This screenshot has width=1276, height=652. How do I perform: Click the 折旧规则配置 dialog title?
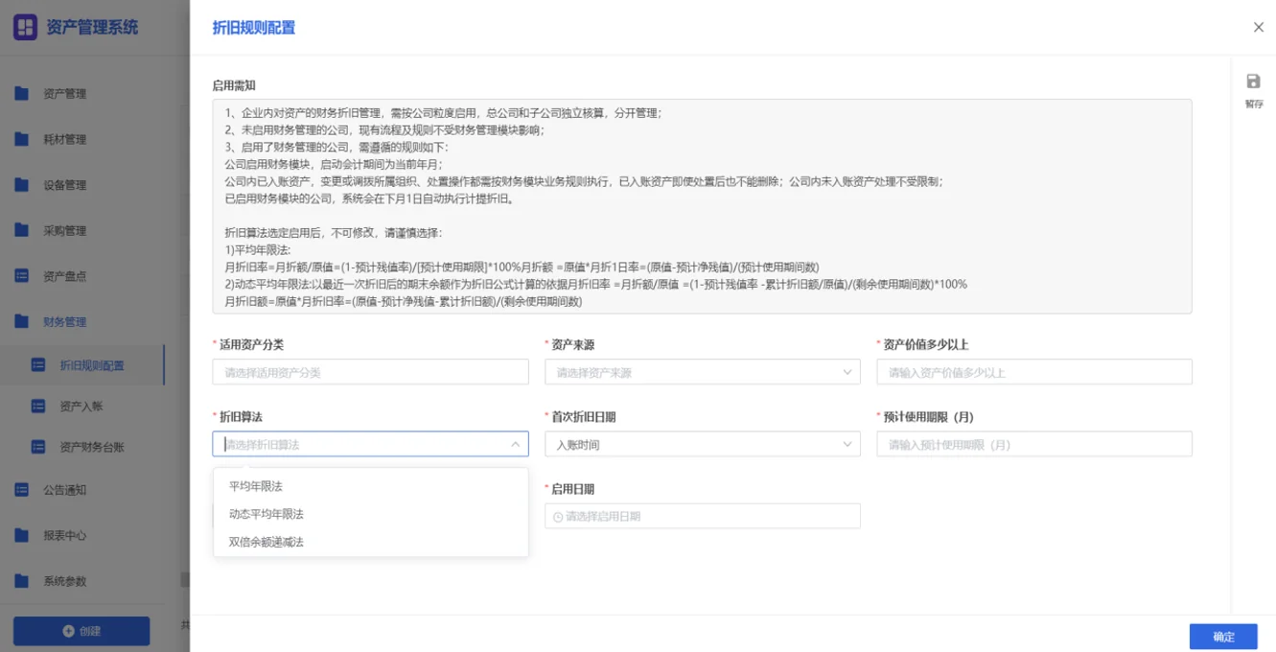coord(254,28)
